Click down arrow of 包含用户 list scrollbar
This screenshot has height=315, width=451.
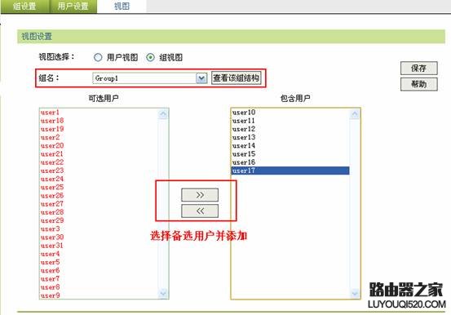pyautogui.click(x=355, y=294)
